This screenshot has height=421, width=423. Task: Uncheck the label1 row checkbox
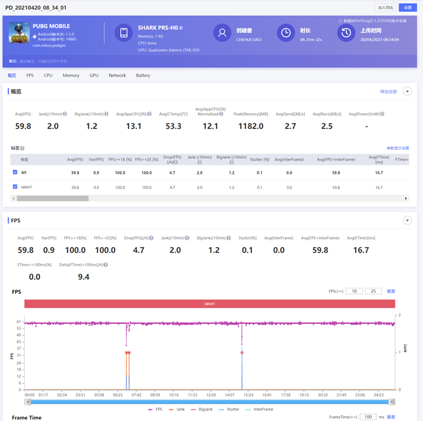(x=15, y=187)
